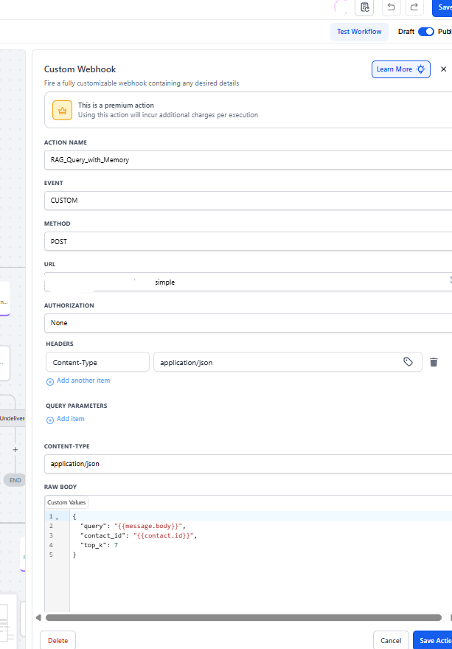This screenshot has height=649, width=452.
Task: Click the Undeliver branch label on canvas
Action: pos(13,418)
